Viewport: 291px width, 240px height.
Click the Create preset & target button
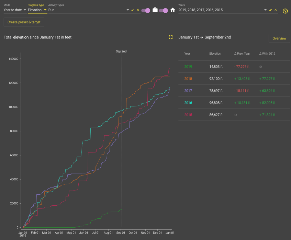pyautogui.click(x=24, y=22)
